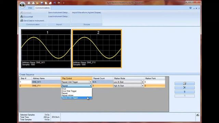Click the Step # column header

(x=25, y=78)
